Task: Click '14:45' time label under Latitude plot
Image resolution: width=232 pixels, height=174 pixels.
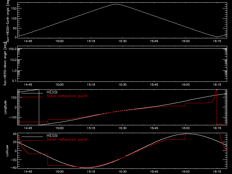Action: (28, 171)
